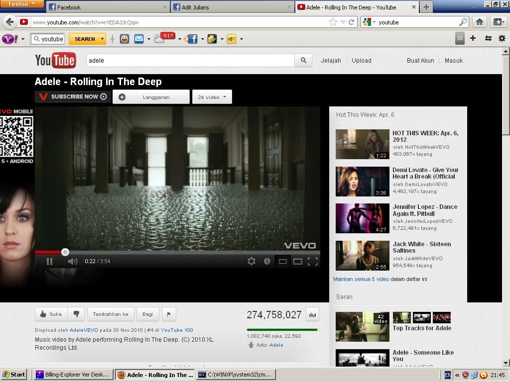Play Jennifer Lopez Dance Again thumbnail
The width and height of the screenshot is (510, 382).
363,218
